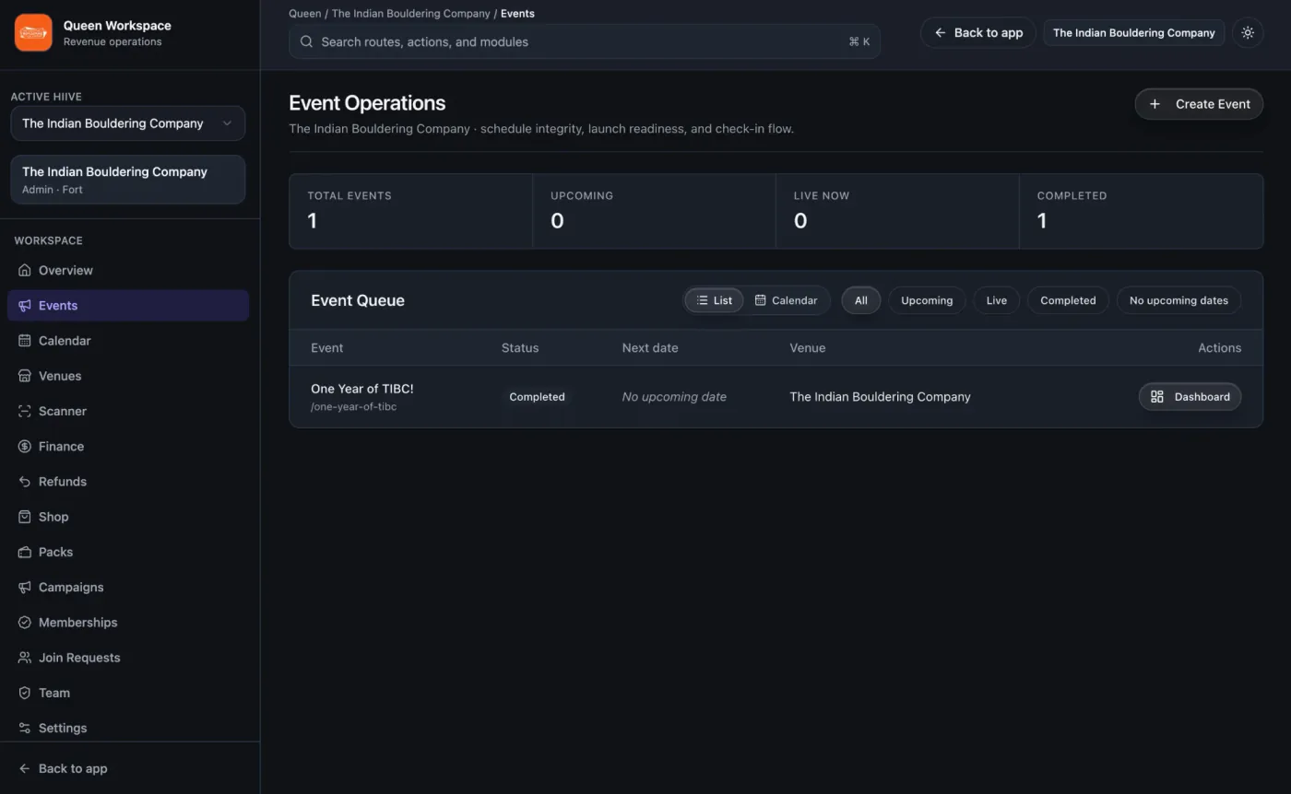
Task: Click The Indian Bouldering Company breadcrumb
Action: tap(411, 14)
